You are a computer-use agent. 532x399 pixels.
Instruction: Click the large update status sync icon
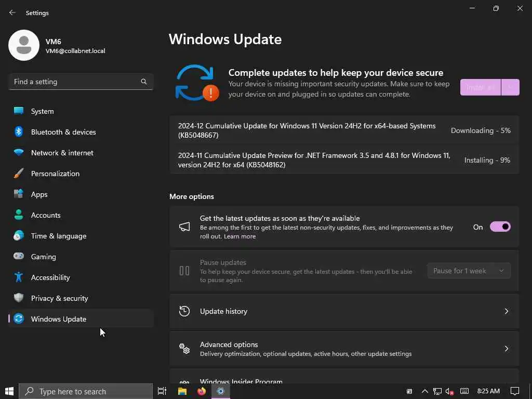197,83
